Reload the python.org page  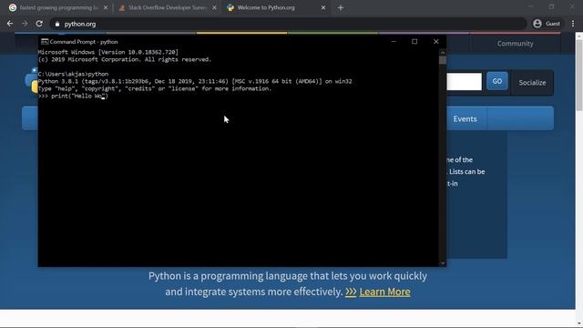[x=39, y=24]
